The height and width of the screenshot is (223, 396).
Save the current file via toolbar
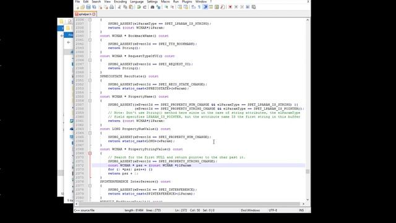88,7
